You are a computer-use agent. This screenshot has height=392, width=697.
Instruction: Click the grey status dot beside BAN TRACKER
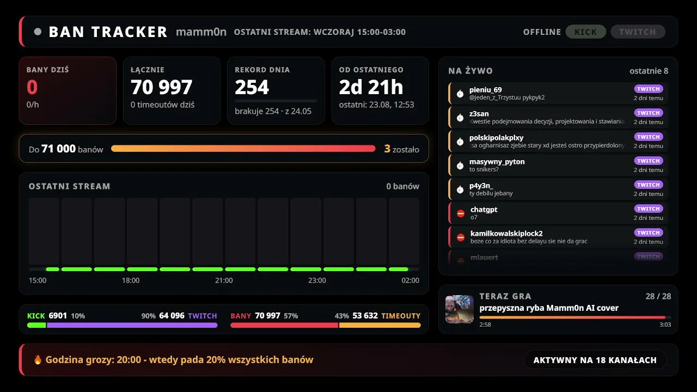click(x=38, y=32)
